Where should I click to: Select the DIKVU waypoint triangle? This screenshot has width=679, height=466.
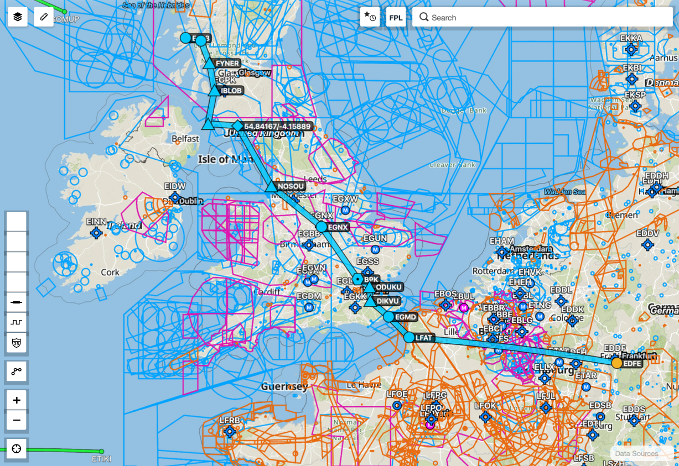tap(370, 301)
